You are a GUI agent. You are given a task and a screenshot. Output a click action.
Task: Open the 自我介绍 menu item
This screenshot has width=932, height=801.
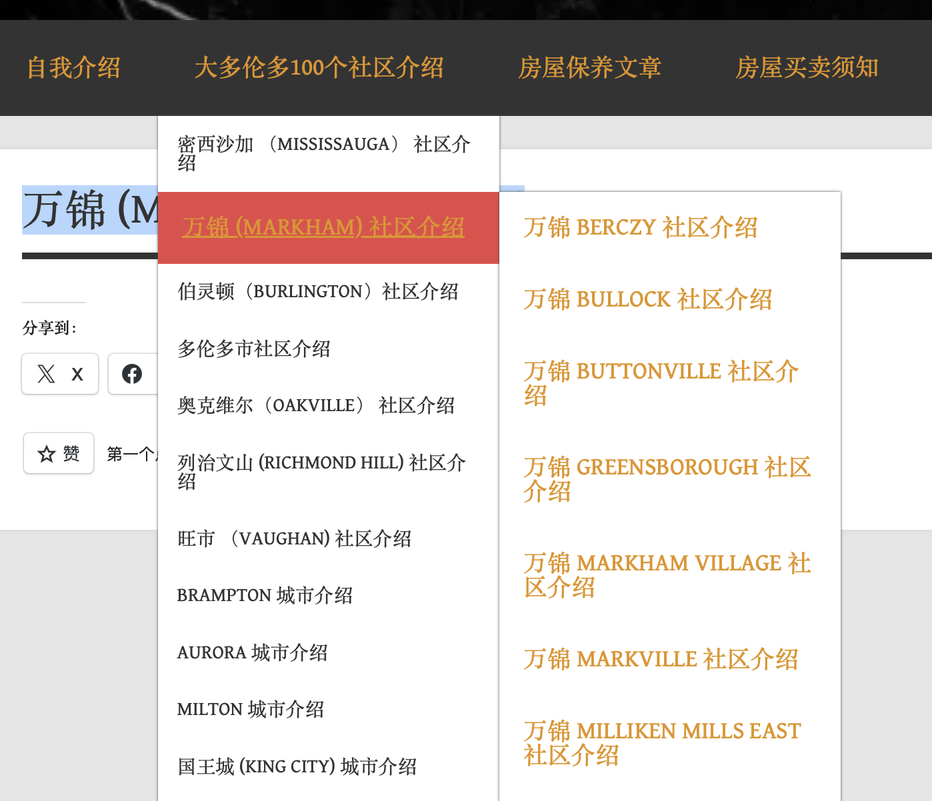click(73, 68)
